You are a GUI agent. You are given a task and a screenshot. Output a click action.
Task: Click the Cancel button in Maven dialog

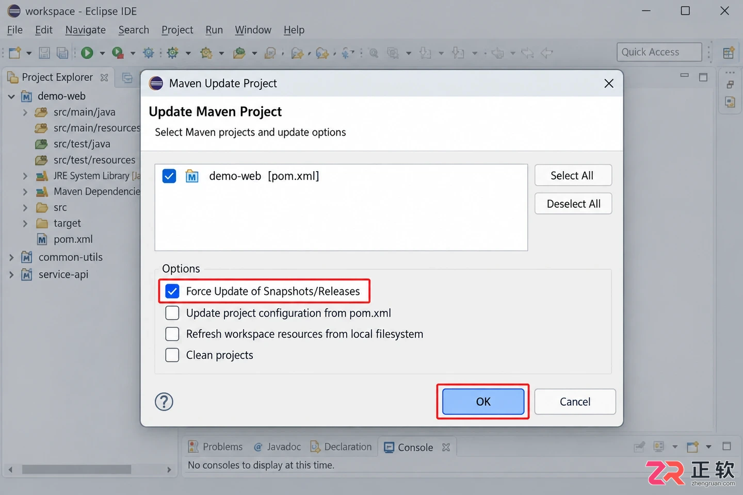coord(575,402)
